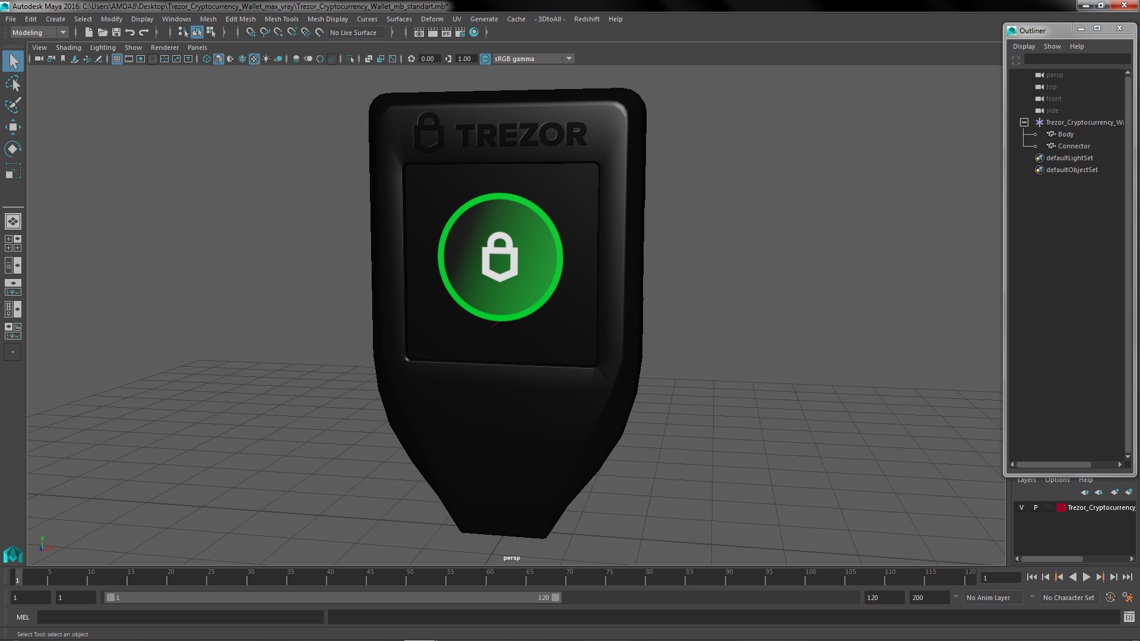1140x641 pixels.
Task: Open the Edit Mesh menu
Action: coord(240,19)
